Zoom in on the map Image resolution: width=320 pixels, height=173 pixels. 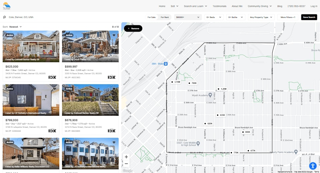(126, 157)
